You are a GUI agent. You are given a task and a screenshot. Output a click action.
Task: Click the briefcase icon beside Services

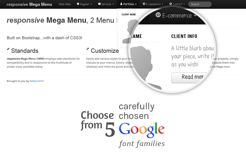point(99,4)
